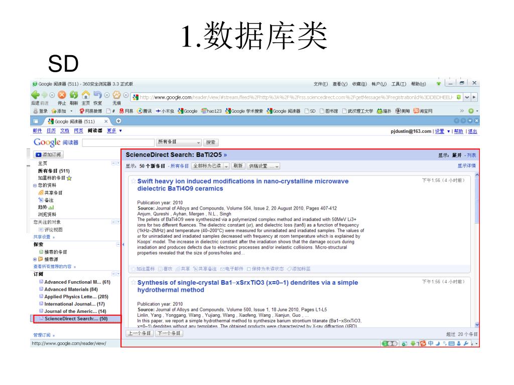
Task: Collapse the 探索 section
Action: pos(118,244)
